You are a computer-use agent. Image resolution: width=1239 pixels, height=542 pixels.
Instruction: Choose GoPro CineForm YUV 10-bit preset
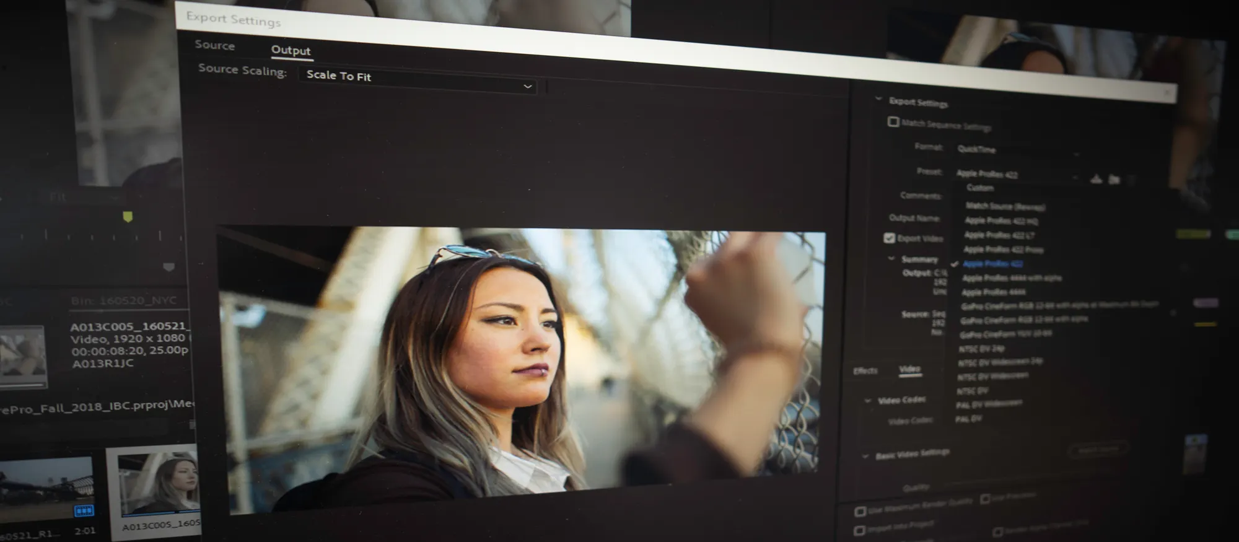(x=1005, y=334)
